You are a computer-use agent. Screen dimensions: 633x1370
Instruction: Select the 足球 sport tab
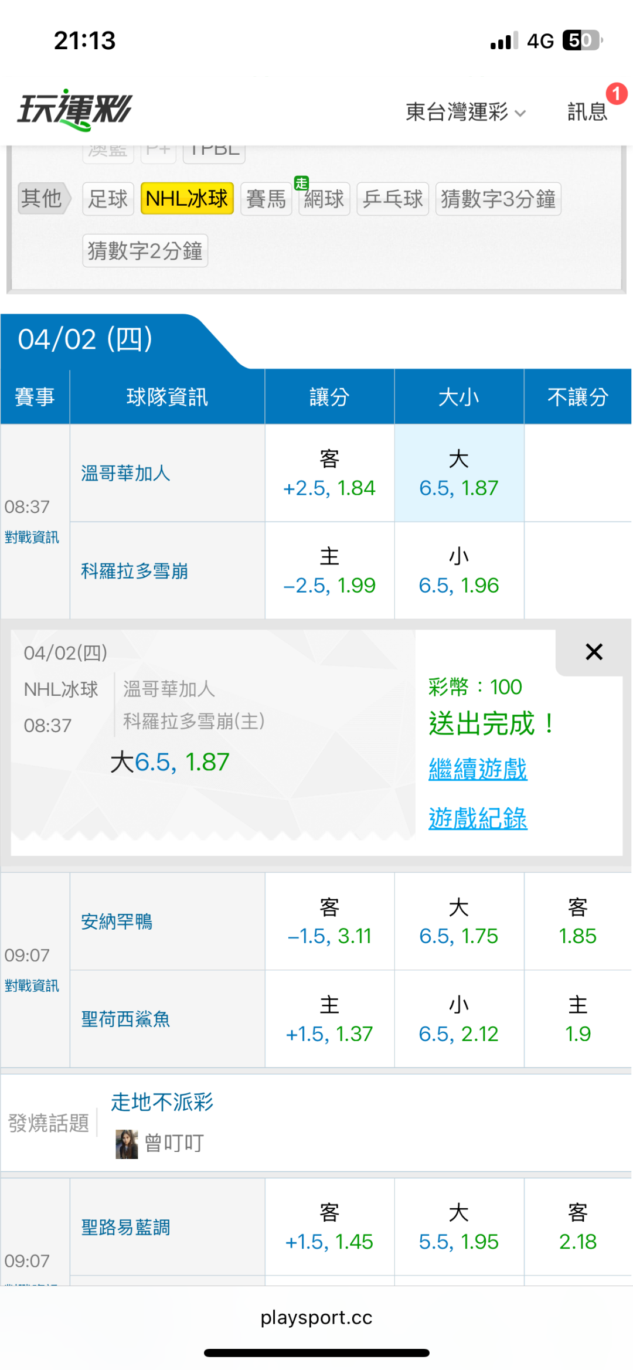[x=108, y=199]
